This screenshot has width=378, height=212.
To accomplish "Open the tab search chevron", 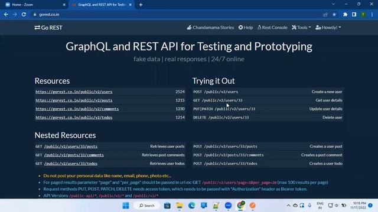I will [x=333, y=4].
